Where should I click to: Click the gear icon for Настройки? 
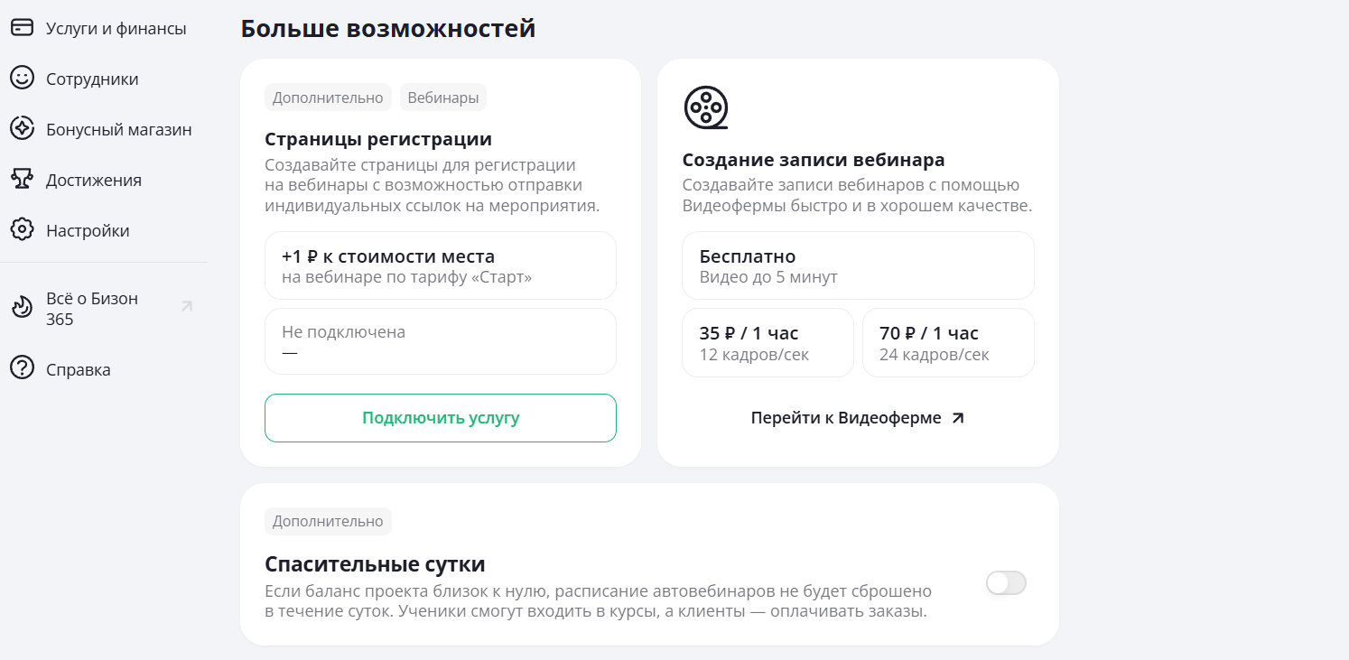(x=22, y=230)
